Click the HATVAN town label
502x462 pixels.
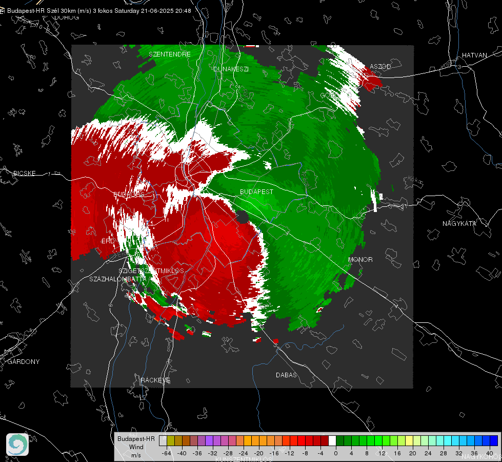(x=474, y=55)
